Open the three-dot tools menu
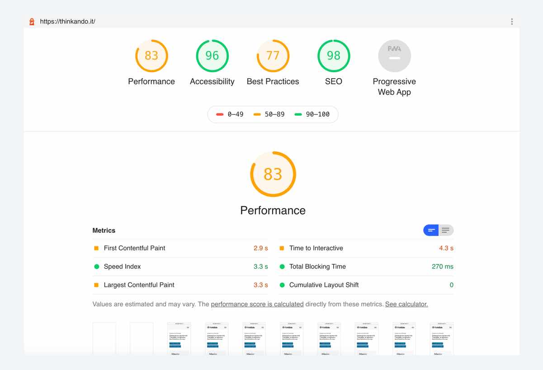The height and width of the screenshot is (370, 543). pos(512,22)
